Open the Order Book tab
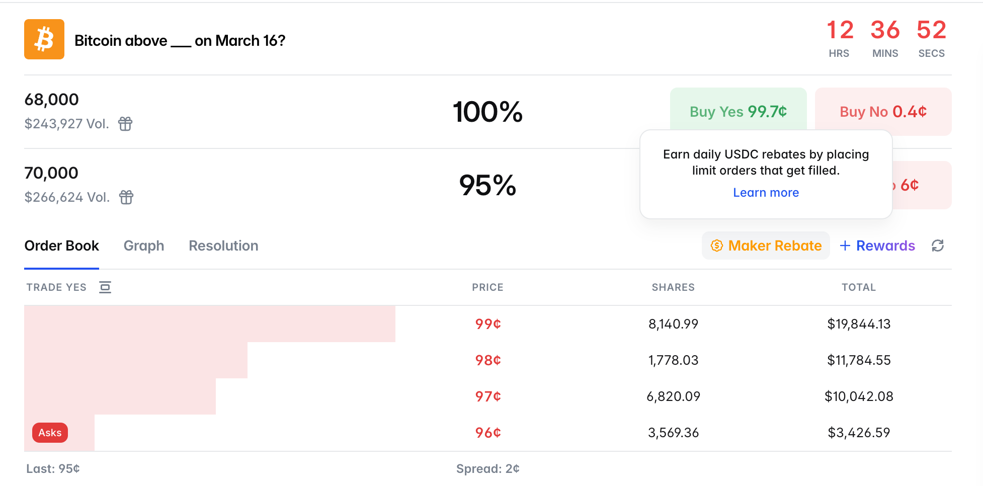Viewport: 983px width, 486px height. pos(61,246)
